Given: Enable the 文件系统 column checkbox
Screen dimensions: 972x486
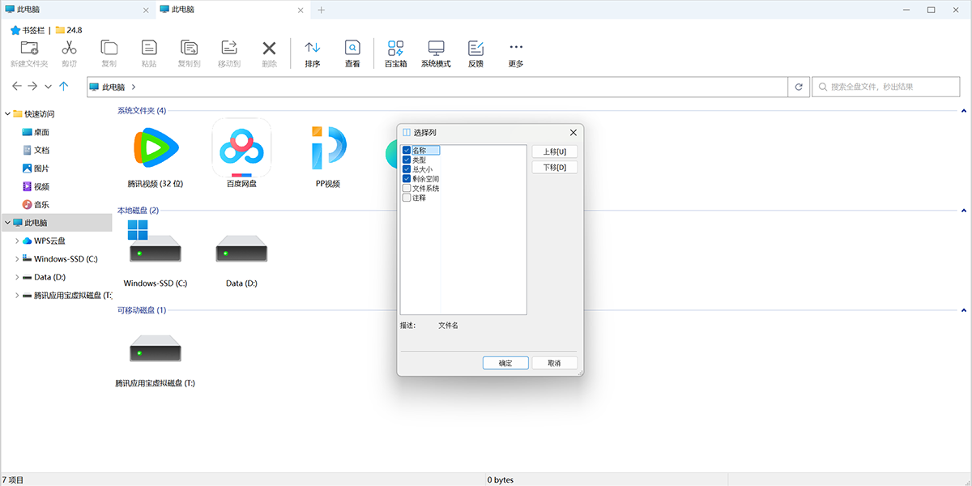Looking at the screenshot, I should click(x=407, y=188).
